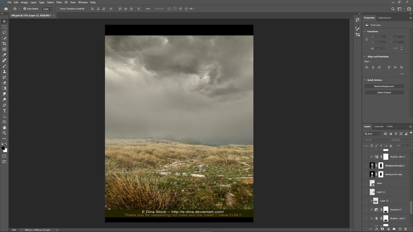
Task: Select the Brush tool
Action: click(x=4, y=66)
